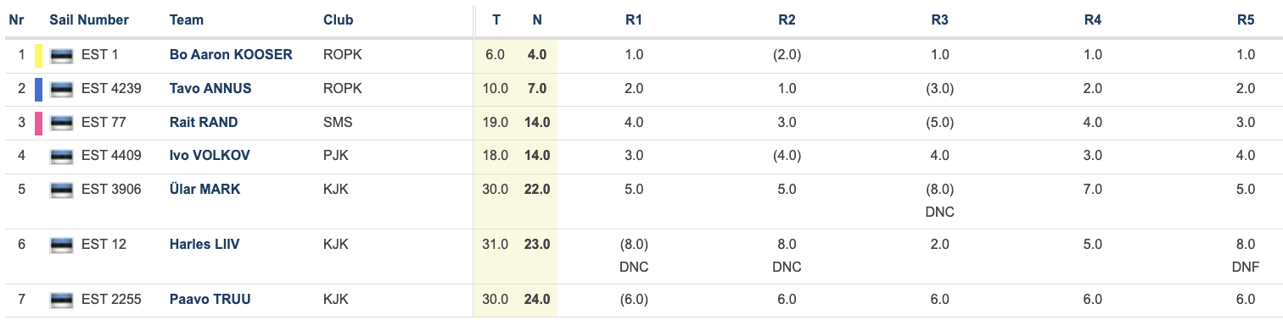Open the Ülar MARK link
The height and width of the screenshot is (320, 1283).
coord(204,190)
